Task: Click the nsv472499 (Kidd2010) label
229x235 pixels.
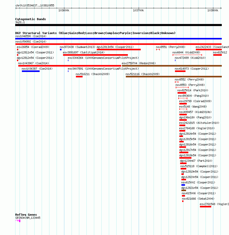Action: [x=190, y=58]
